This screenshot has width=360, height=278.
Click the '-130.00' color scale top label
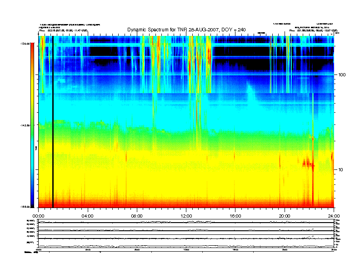coord(25,43)
